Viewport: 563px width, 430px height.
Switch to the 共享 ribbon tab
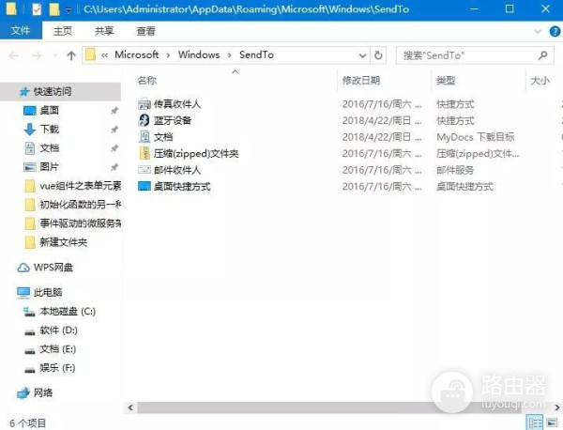(104, 31)
